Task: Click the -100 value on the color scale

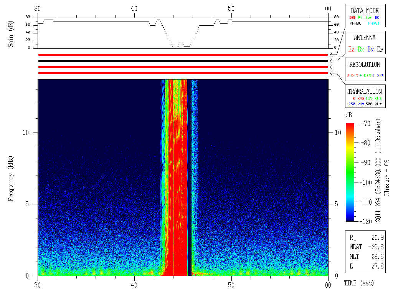Action: (x=366, y=182)
